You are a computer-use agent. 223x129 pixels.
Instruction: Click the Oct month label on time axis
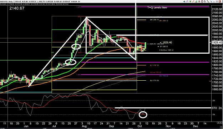click(x=140, y=126)
